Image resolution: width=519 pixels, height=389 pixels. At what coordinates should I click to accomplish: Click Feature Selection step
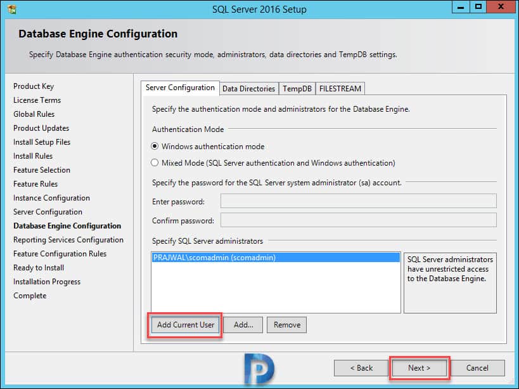(42, 170)
